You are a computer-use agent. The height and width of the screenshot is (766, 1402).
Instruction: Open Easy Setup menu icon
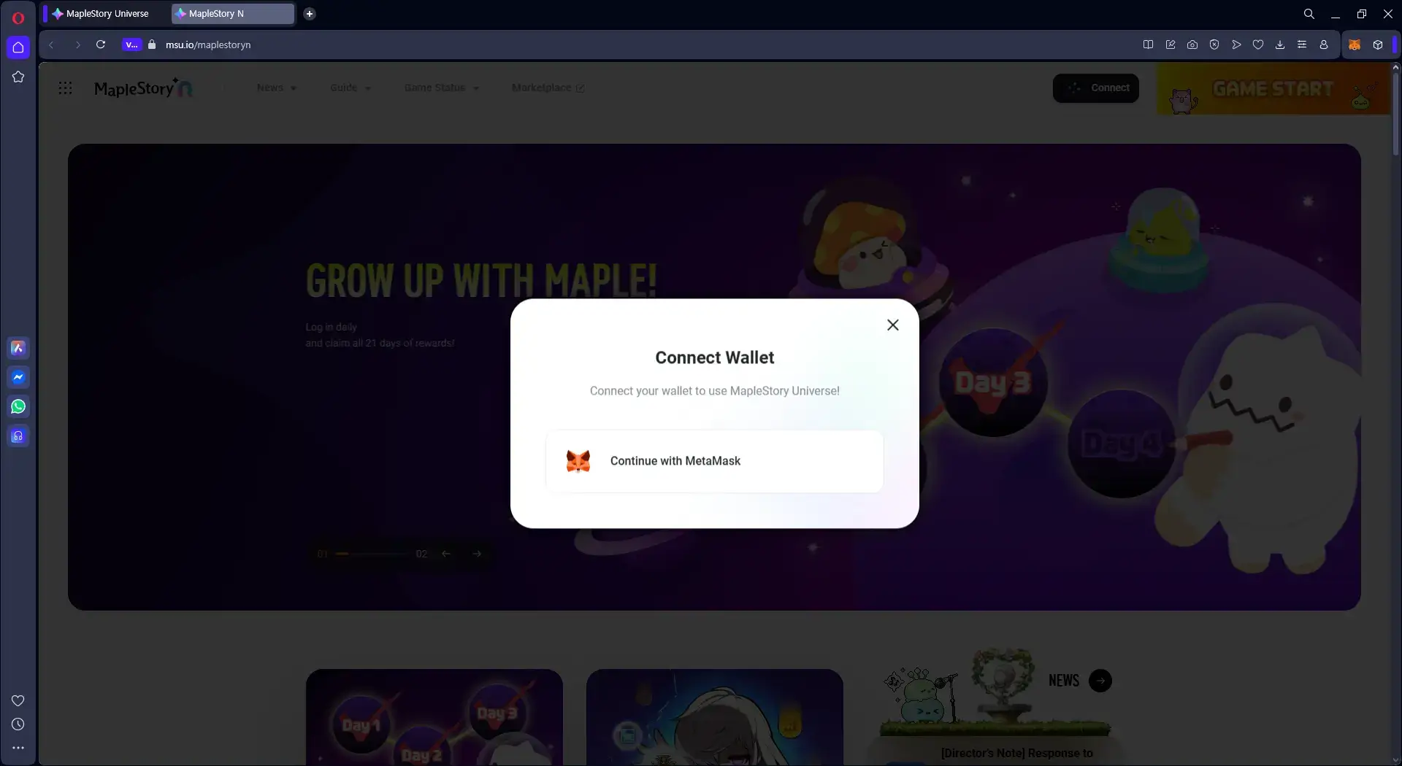(x=1302, y=45)
